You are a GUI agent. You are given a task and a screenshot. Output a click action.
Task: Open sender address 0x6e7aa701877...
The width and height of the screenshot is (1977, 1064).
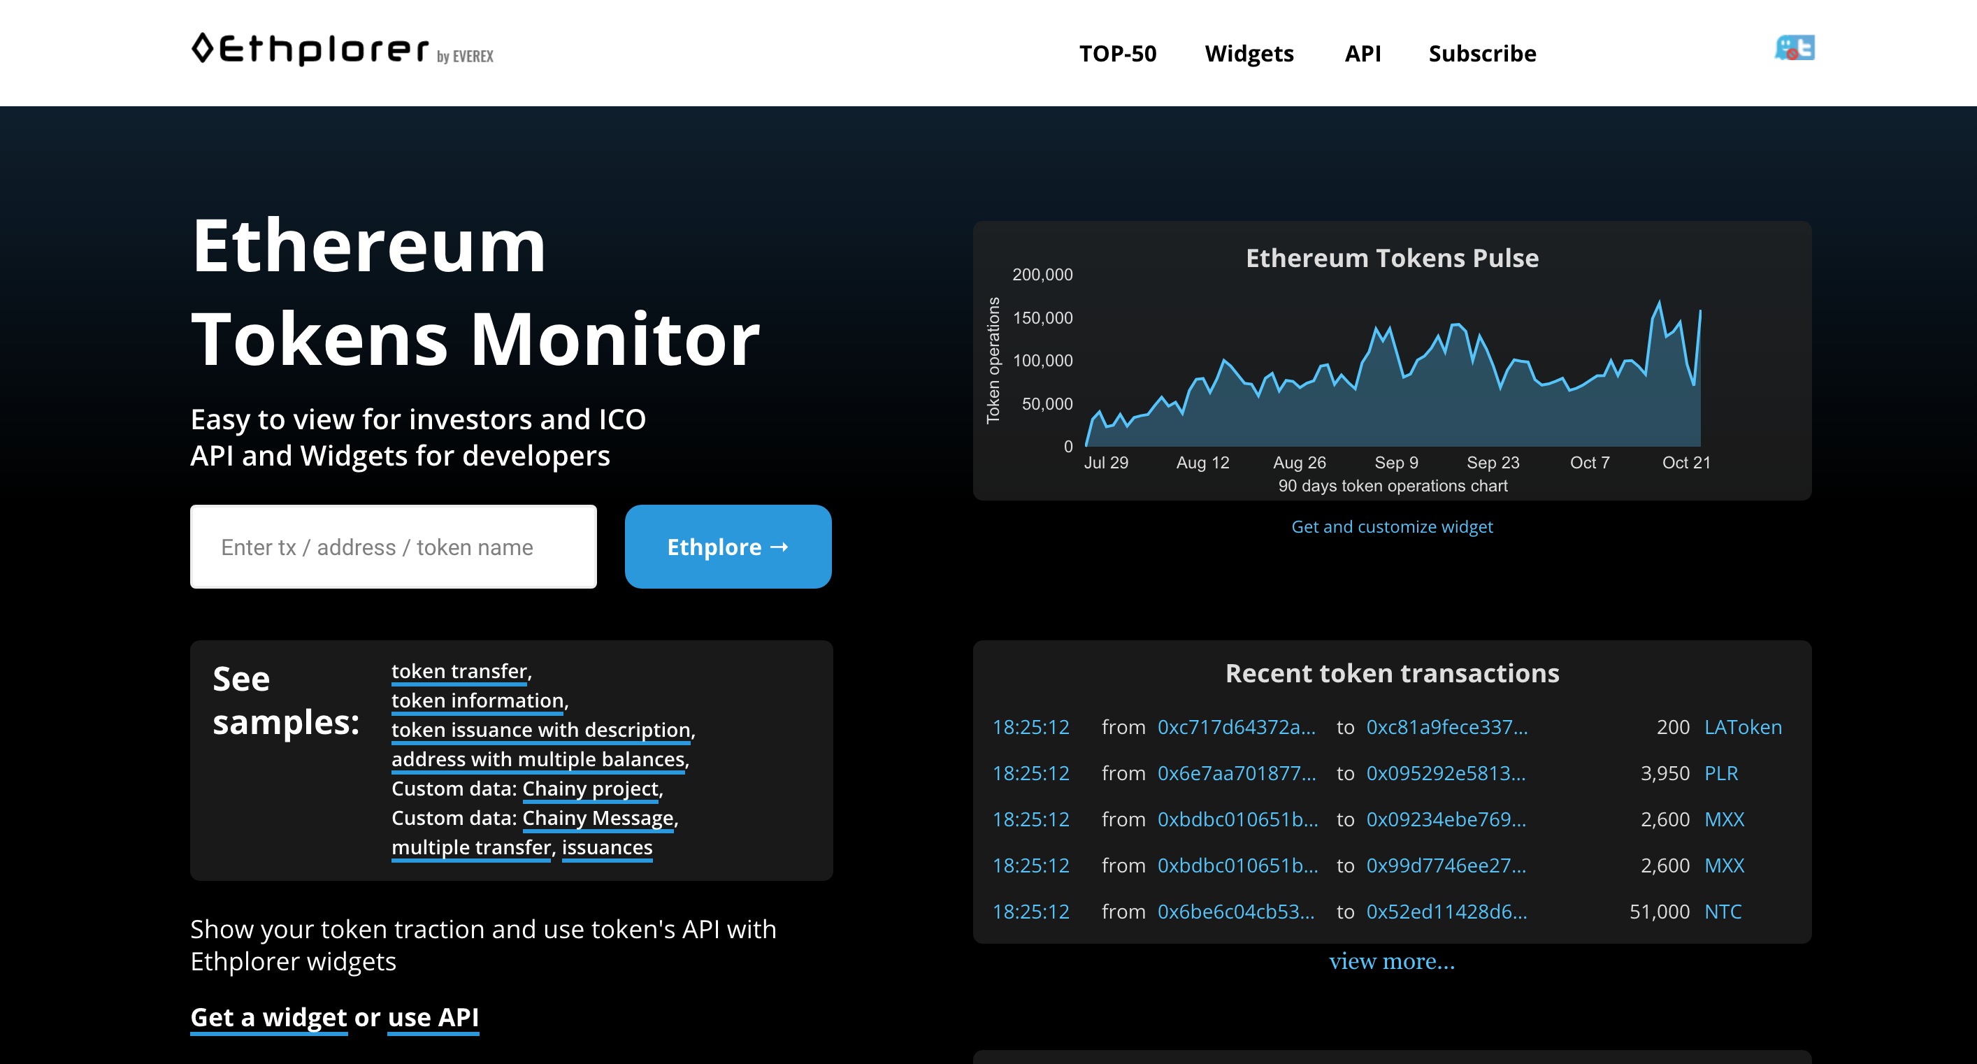click(1236, 773)
